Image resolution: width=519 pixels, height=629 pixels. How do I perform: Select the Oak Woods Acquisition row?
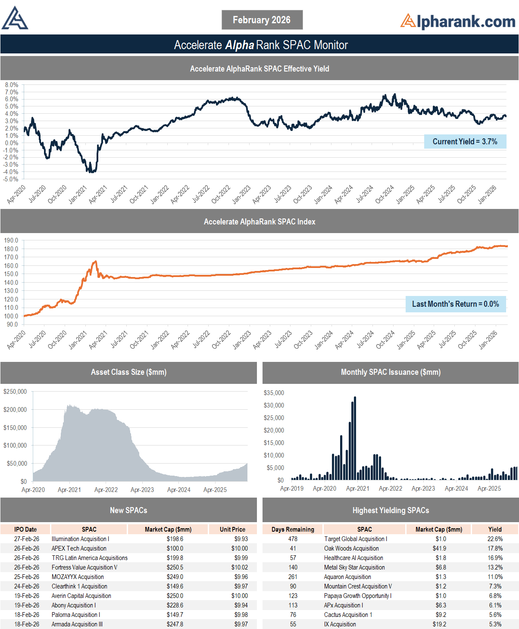(351, 548)
